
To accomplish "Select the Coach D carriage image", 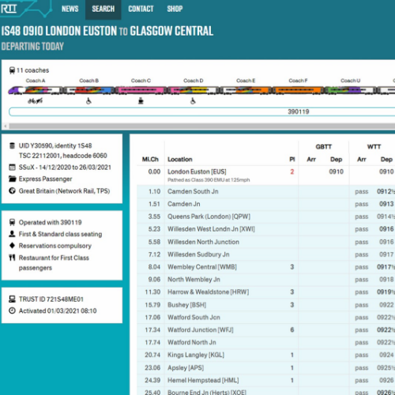I will coord(194,90).
